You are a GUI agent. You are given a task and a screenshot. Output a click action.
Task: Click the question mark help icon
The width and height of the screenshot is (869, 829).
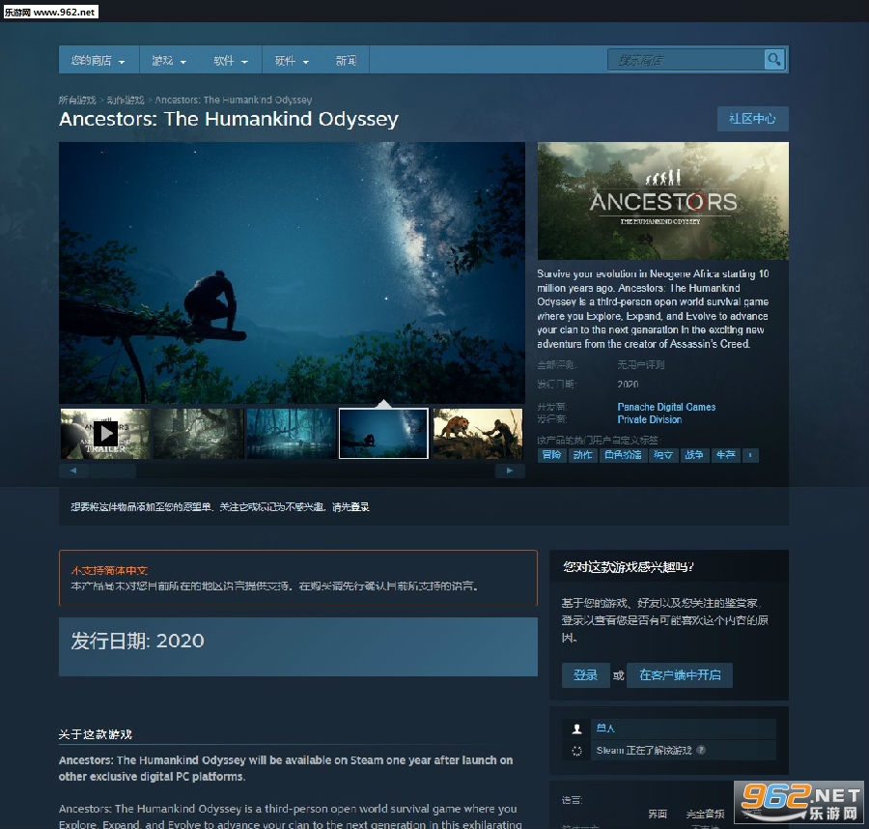701,750
